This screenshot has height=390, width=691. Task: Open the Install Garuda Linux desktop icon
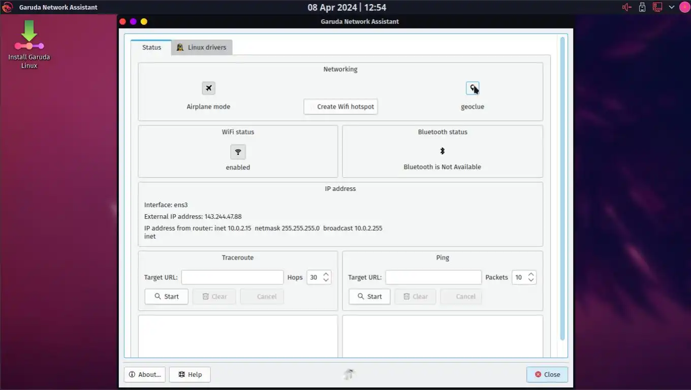(x=29, y=45)
